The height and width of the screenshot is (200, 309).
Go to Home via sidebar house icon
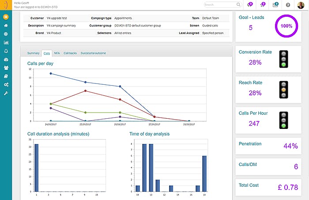coord(6,26)
